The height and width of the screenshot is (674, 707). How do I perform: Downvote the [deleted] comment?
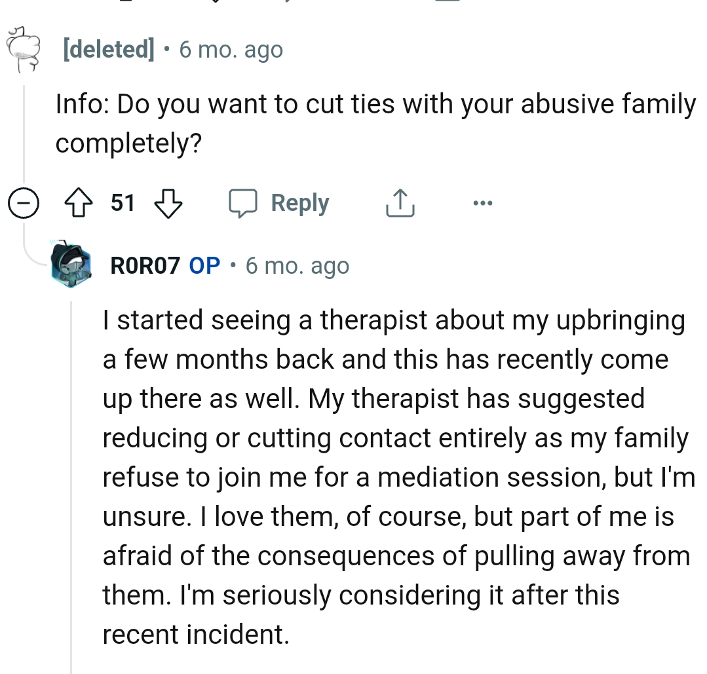click(x=168, y=203)
